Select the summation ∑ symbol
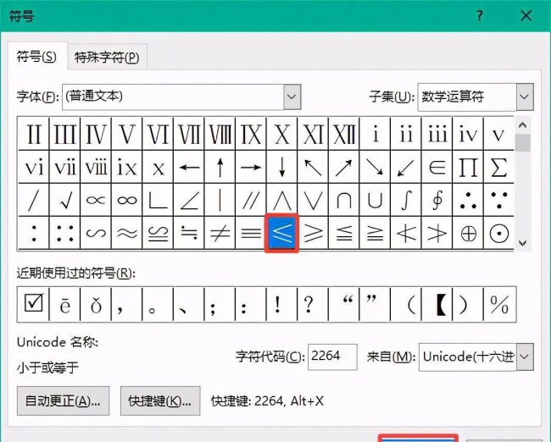551x442 pixels. [x=498, y=167]
